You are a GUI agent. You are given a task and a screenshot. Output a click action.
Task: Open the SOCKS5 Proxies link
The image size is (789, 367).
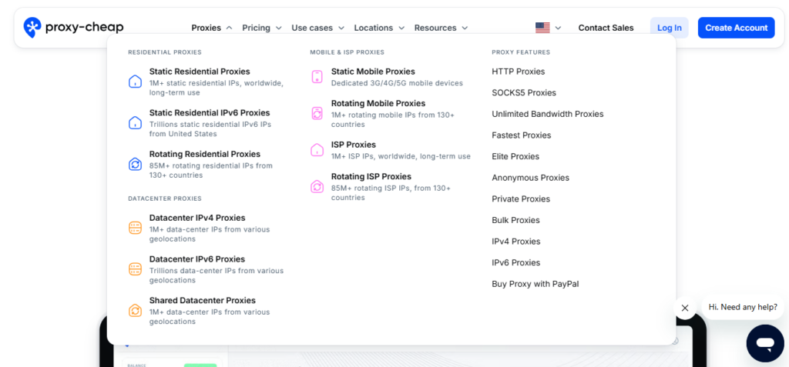[x=524, y=92]
